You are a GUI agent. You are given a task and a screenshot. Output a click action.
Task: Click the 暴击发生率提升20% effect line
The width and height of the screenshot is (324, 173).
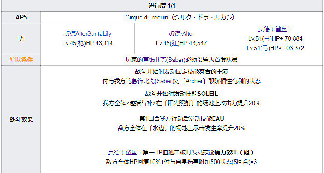click(x=181, y=128)
